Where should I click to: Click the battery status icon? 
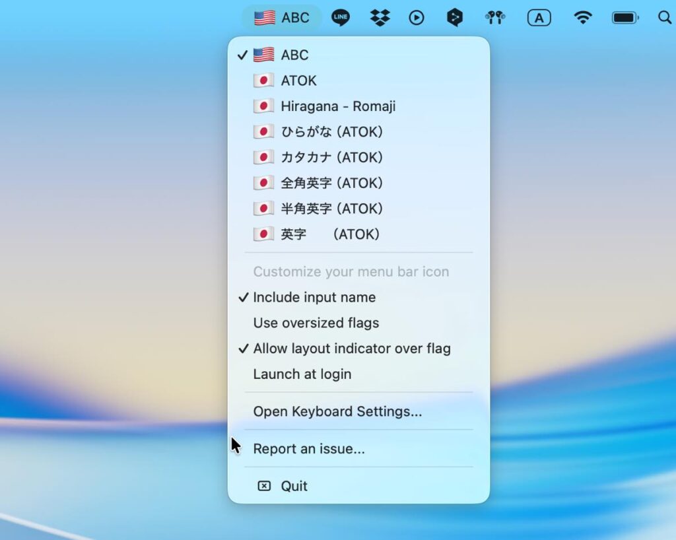625,18
